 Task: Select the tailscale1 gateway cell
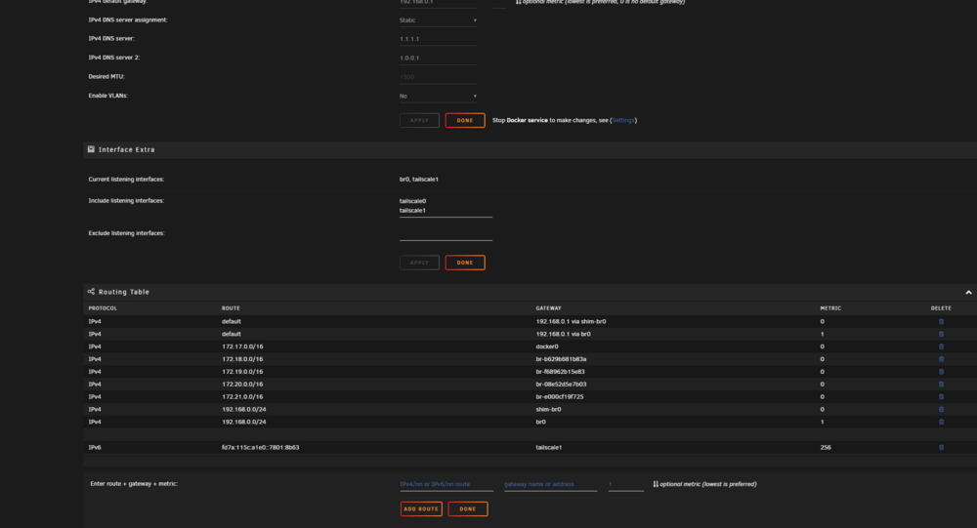549,447
